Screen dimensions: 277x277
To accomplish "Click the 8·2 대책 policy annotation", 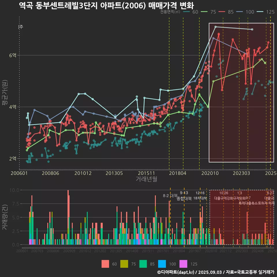I will [x=170, y=196].
